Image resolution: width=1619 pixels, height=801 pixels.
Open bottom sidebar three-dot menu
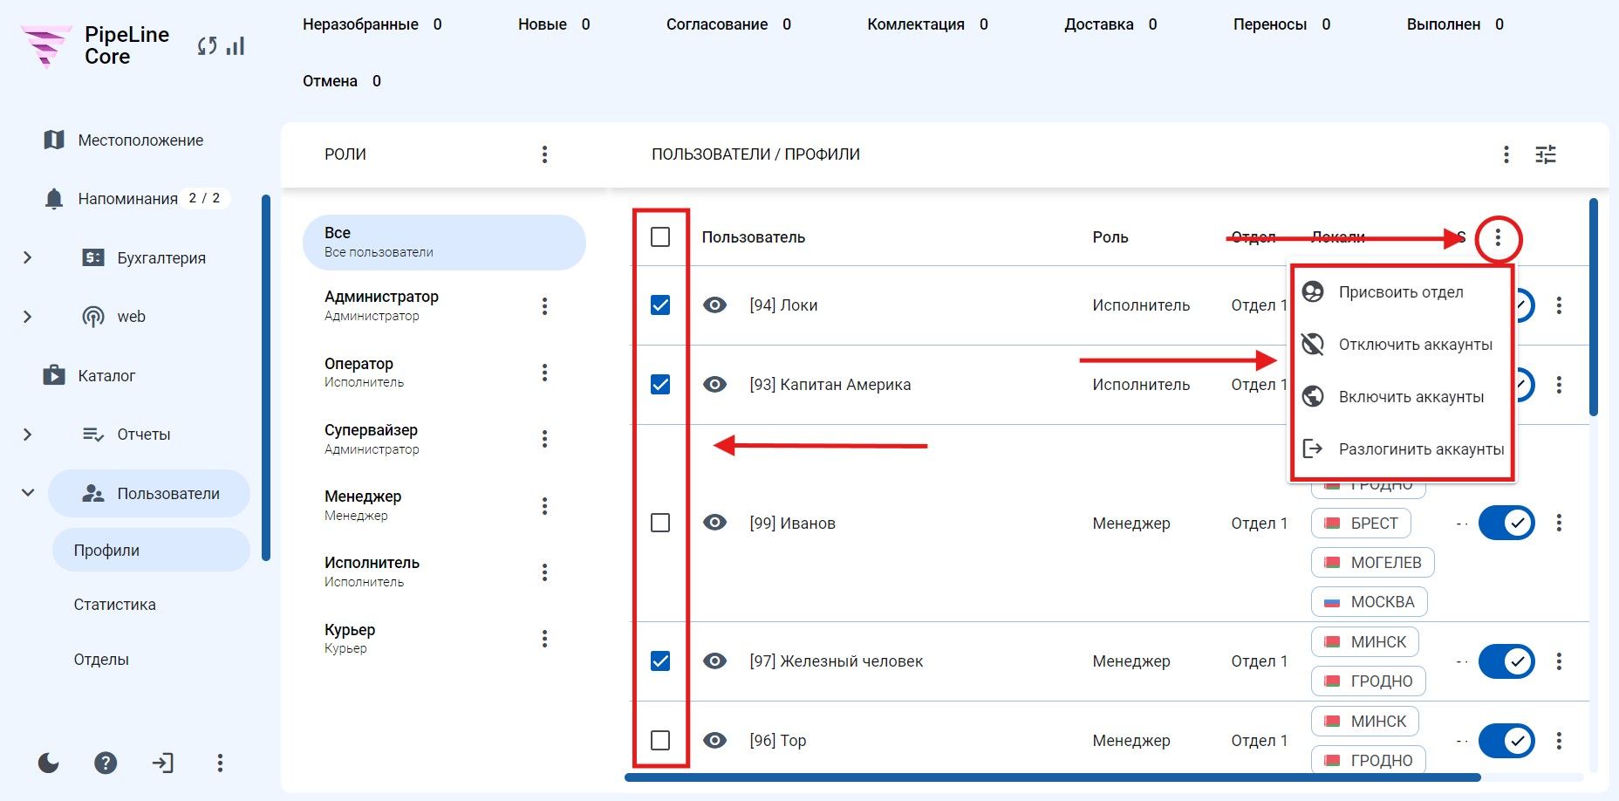click(x=220, y=763)
